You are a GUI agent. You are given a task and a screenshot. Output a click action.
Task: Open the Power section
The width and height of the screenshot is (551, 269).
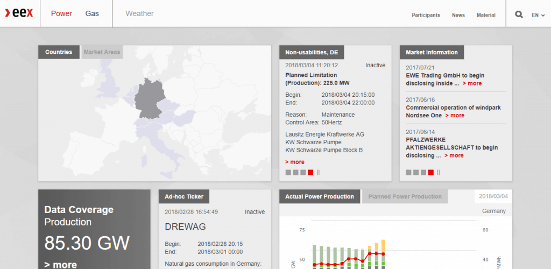(x=61, y=13)
